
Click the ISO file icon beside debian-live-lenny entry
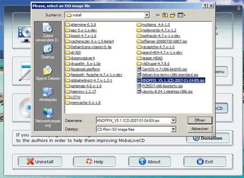pos(139,75)
